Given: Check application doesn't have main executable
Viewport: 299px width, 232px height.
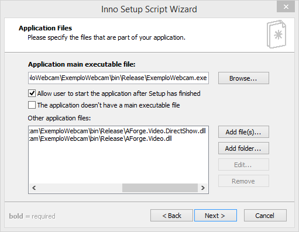Looking at the screenshot, I should click(x=32, y=105).
